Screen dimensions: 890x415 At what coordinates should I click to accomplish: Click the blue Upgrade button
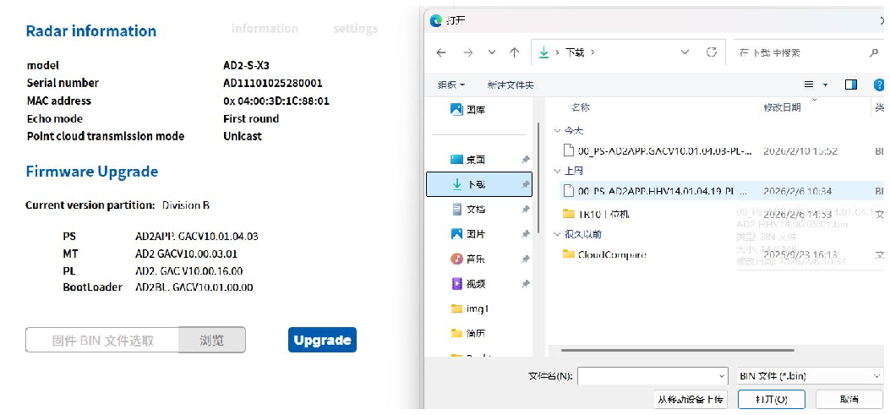pos(322,340)
